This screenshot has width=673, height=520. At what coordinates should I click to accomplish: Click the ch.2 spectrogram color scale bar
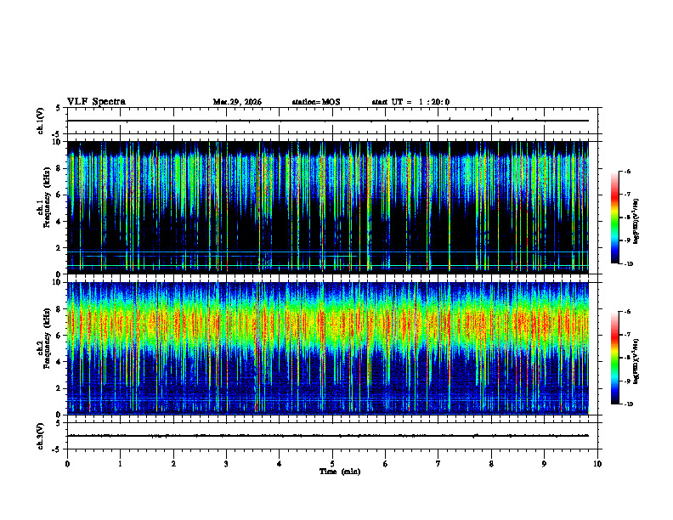(614, 358)
